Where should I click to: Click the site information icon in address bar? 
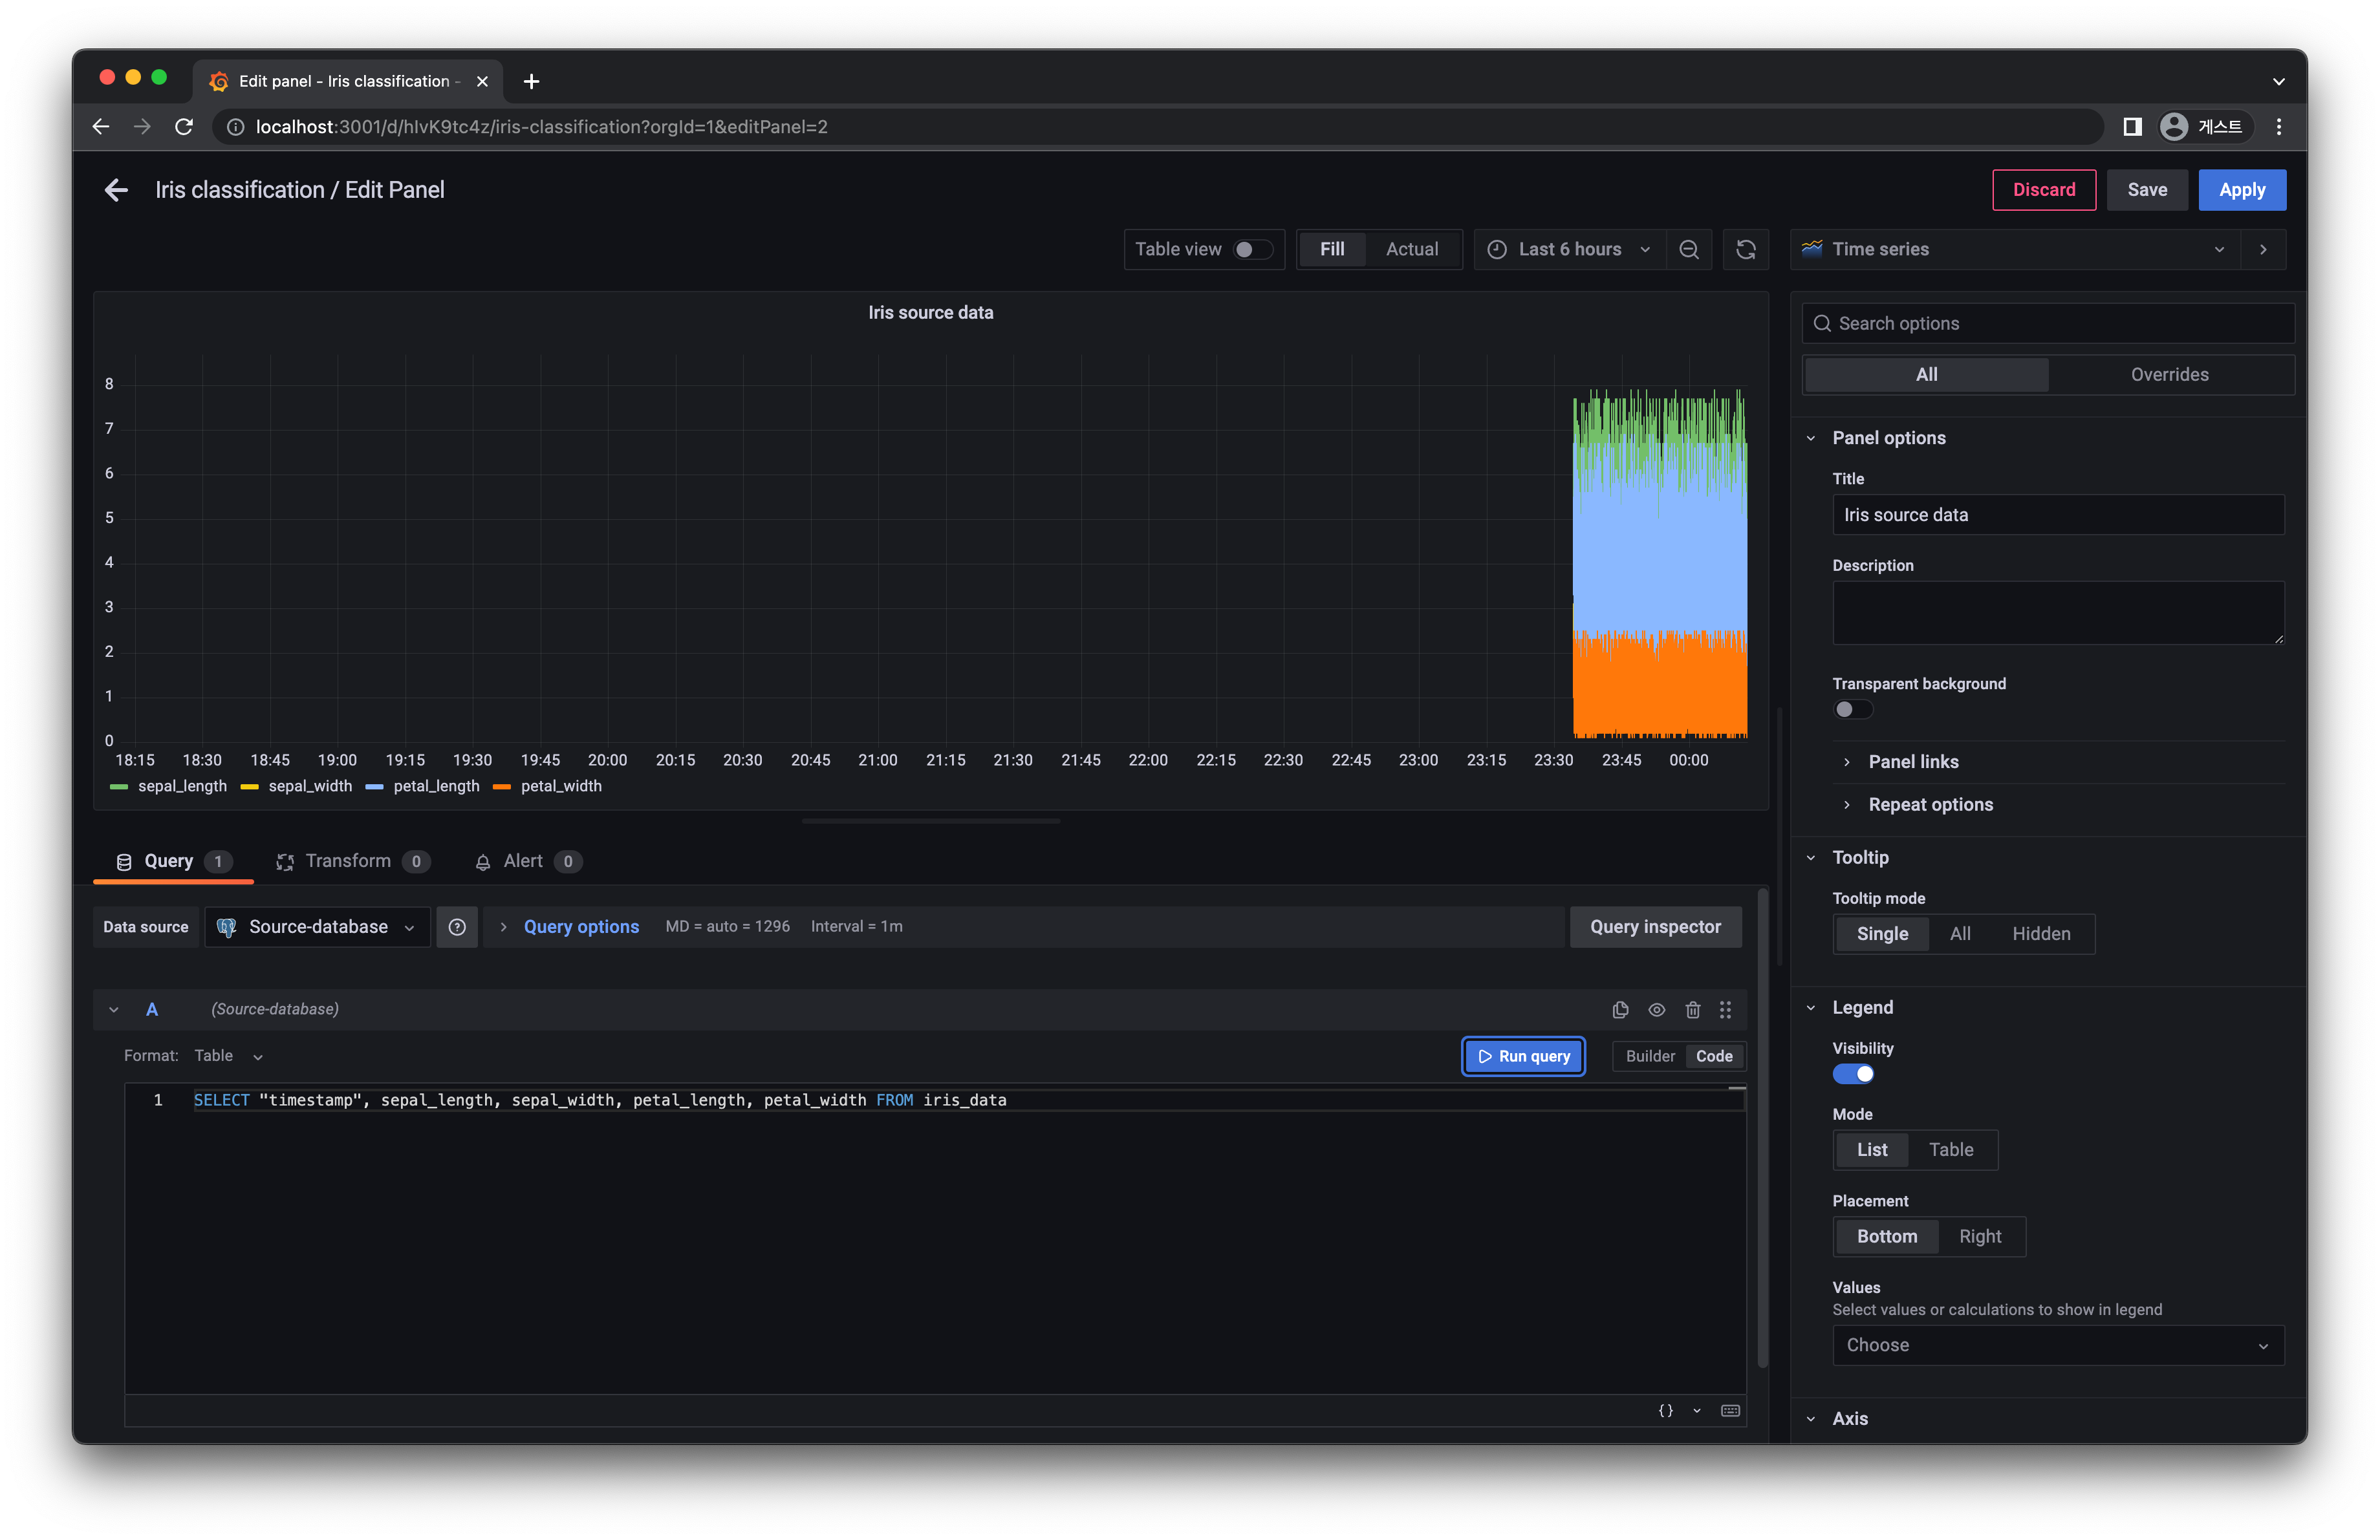click(x=236, y=127)
